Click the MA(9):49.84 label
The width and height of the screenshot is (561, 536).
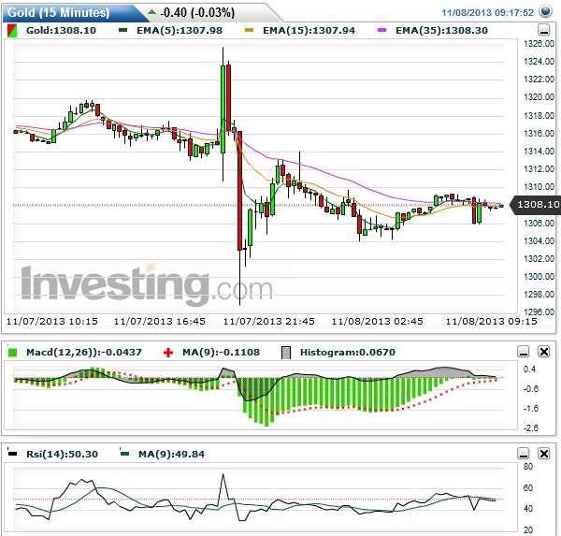pos(172,454)
